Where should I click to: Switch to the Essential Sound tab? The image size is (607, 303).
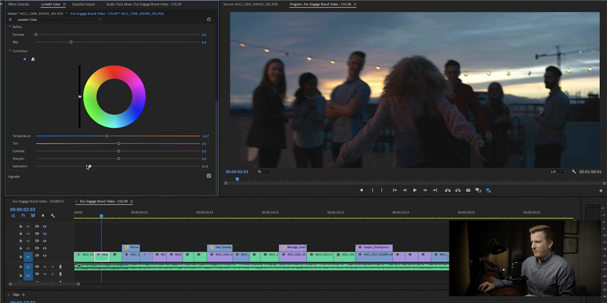pyautogui.click(x=83, y=4)
